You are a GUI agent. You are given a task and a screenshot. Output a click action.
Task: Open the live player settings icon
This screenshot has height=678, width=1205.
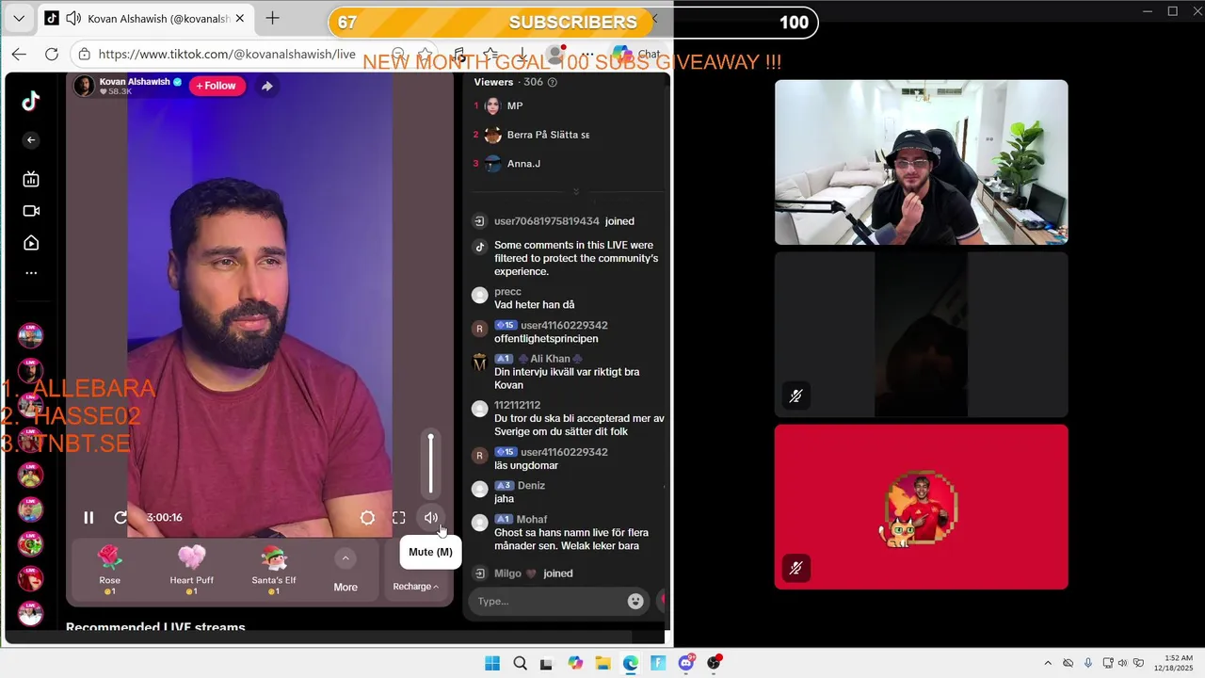(x=367, y=517)
